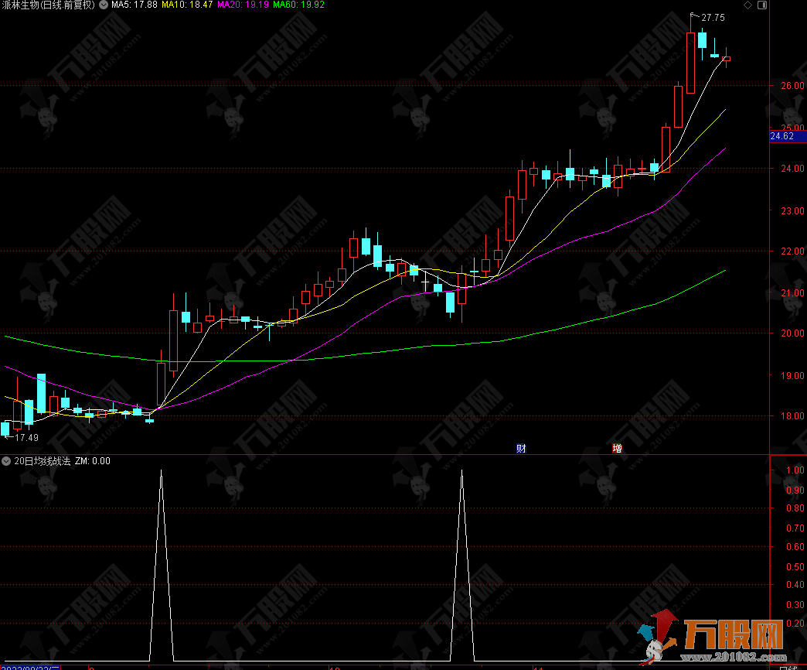Click the 18.00 price axis label
The image size is (807, 670).
click(x=792, y=415)
